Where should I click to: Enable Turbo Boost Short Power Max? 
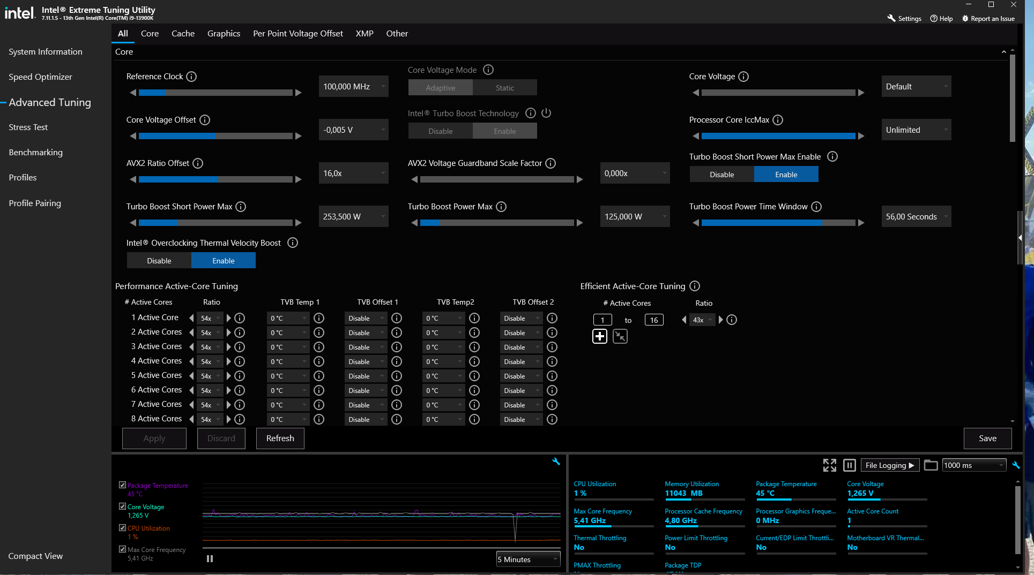[786, 175]
